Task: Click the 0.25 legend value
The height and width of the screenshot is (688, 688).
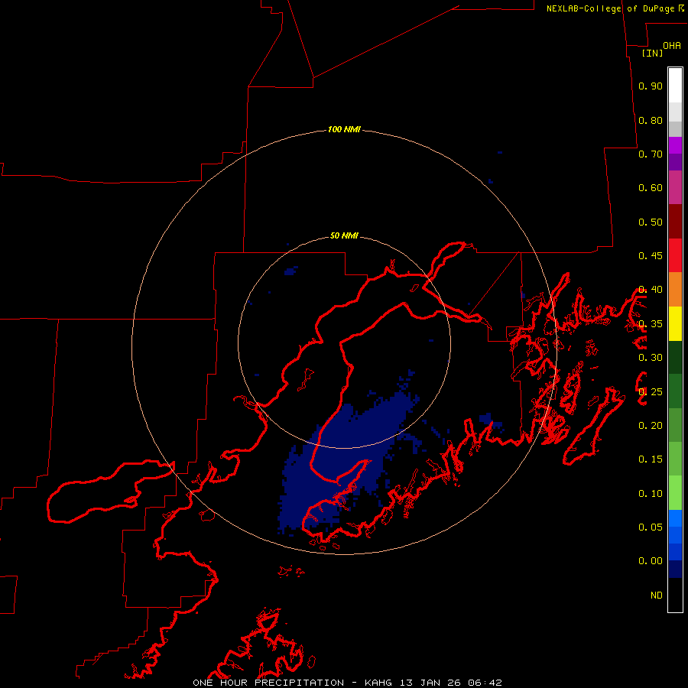Action: [x=651, y=392]
